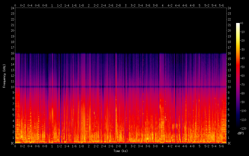Click the "Time (ks)" axis label
Image resolution: width=249 pixels, height=156 pixels.
(x=121, y=151)
